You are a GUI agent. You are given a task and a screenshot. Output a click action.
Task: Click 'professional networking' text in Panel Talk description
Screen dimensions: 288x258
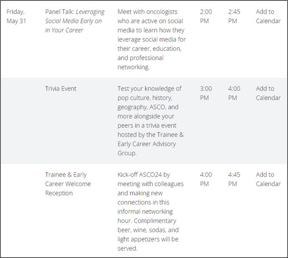(x=140, y=62)
